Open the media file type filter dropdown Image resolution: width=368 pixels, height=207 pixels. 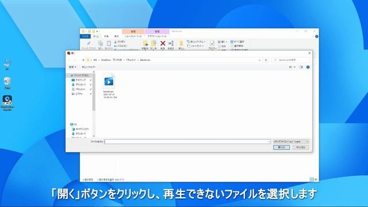291,141
